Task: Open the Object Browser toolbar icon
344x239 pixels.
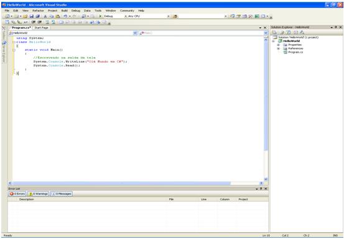Action: click(244, 16)
